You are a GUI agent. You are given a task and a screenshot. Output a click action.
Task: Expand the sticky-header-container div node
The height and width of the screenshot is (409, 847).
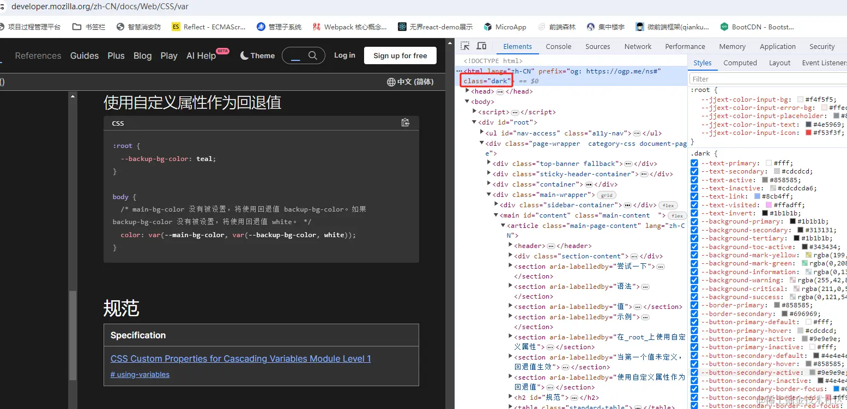tap(489, 173)
